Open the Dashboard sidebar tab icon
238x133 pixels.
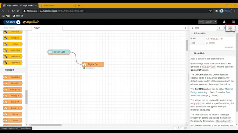tap(230, 28)
